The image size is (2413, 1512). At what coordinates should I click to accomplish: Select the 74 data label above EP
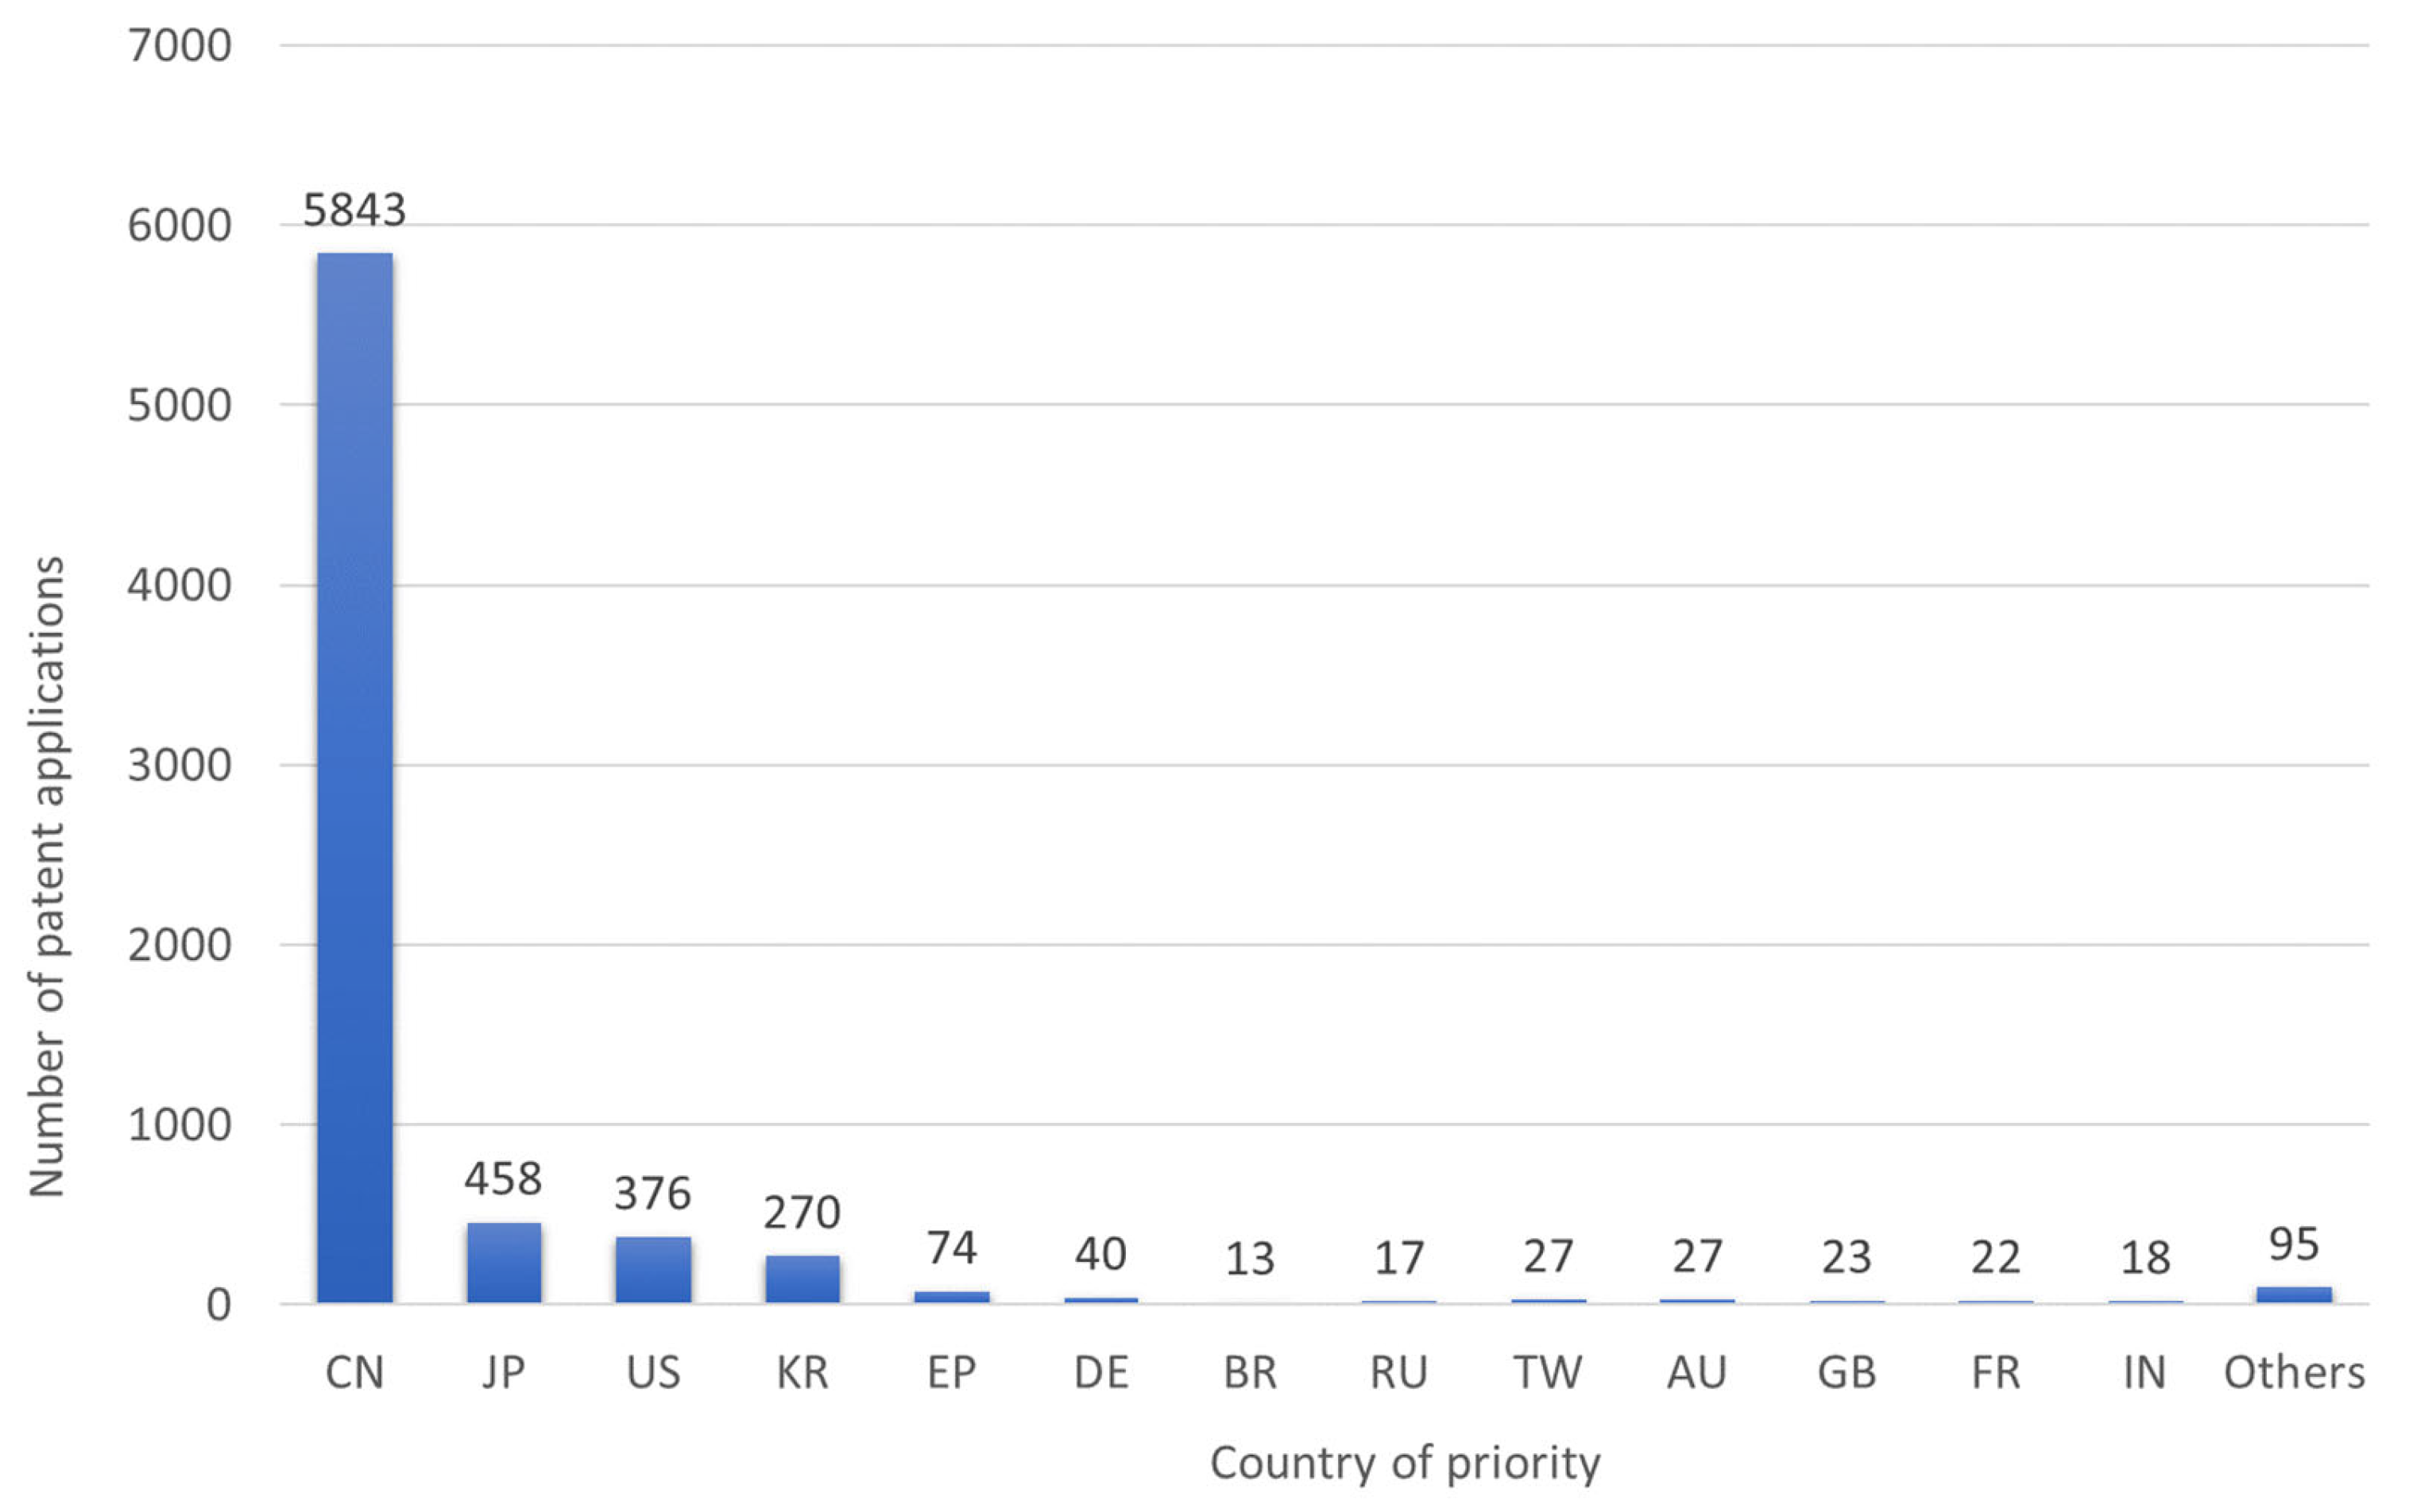pyautogui.click(x=951, y=1247)
